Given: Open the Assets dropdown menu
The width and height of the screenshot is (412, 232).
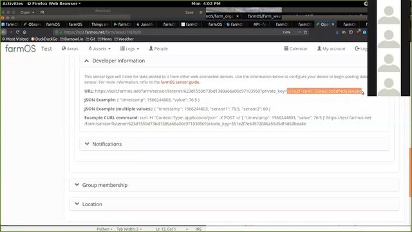Looking at the screenshot, I should 100,49.
